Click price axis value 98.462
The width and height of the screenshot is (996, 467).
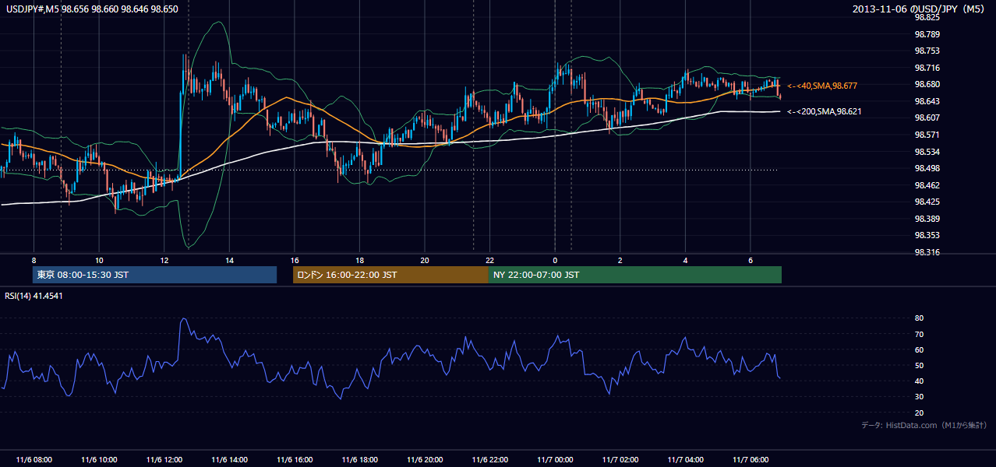tap(927, 185)
